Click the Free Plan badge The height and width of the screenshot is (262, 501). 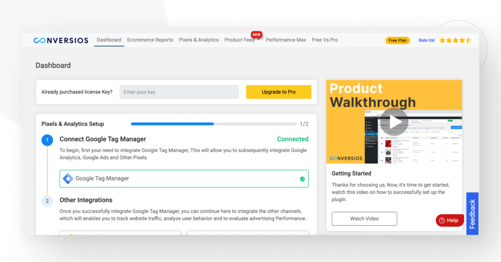(x=398, y=40)
